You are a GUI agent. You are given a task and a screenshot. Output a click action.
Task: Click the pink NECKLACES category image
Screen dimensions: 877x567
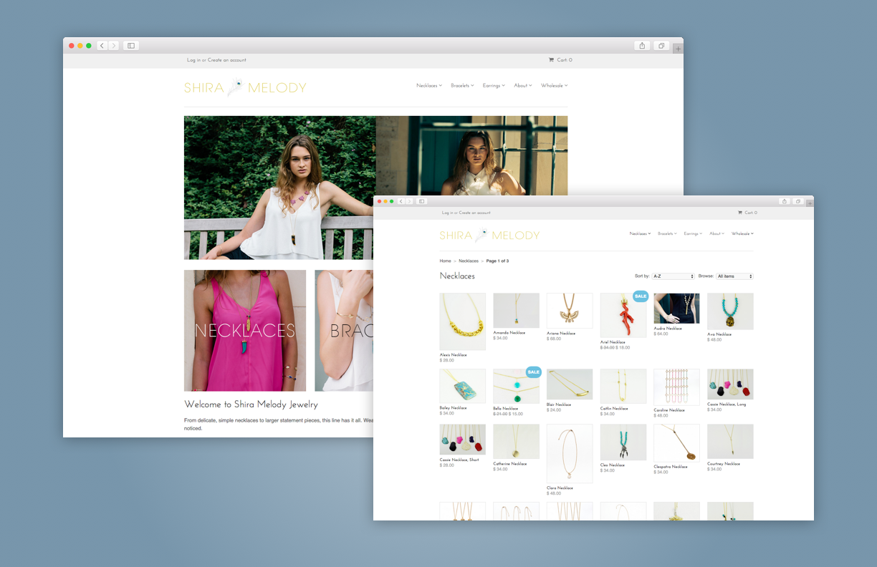pyautogui.click(x=245, y=330)
